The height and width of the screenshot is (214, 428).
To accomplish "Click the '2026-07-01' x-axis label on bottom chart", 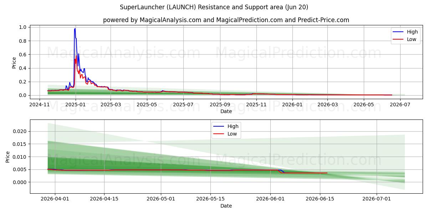I will [376, 199].
